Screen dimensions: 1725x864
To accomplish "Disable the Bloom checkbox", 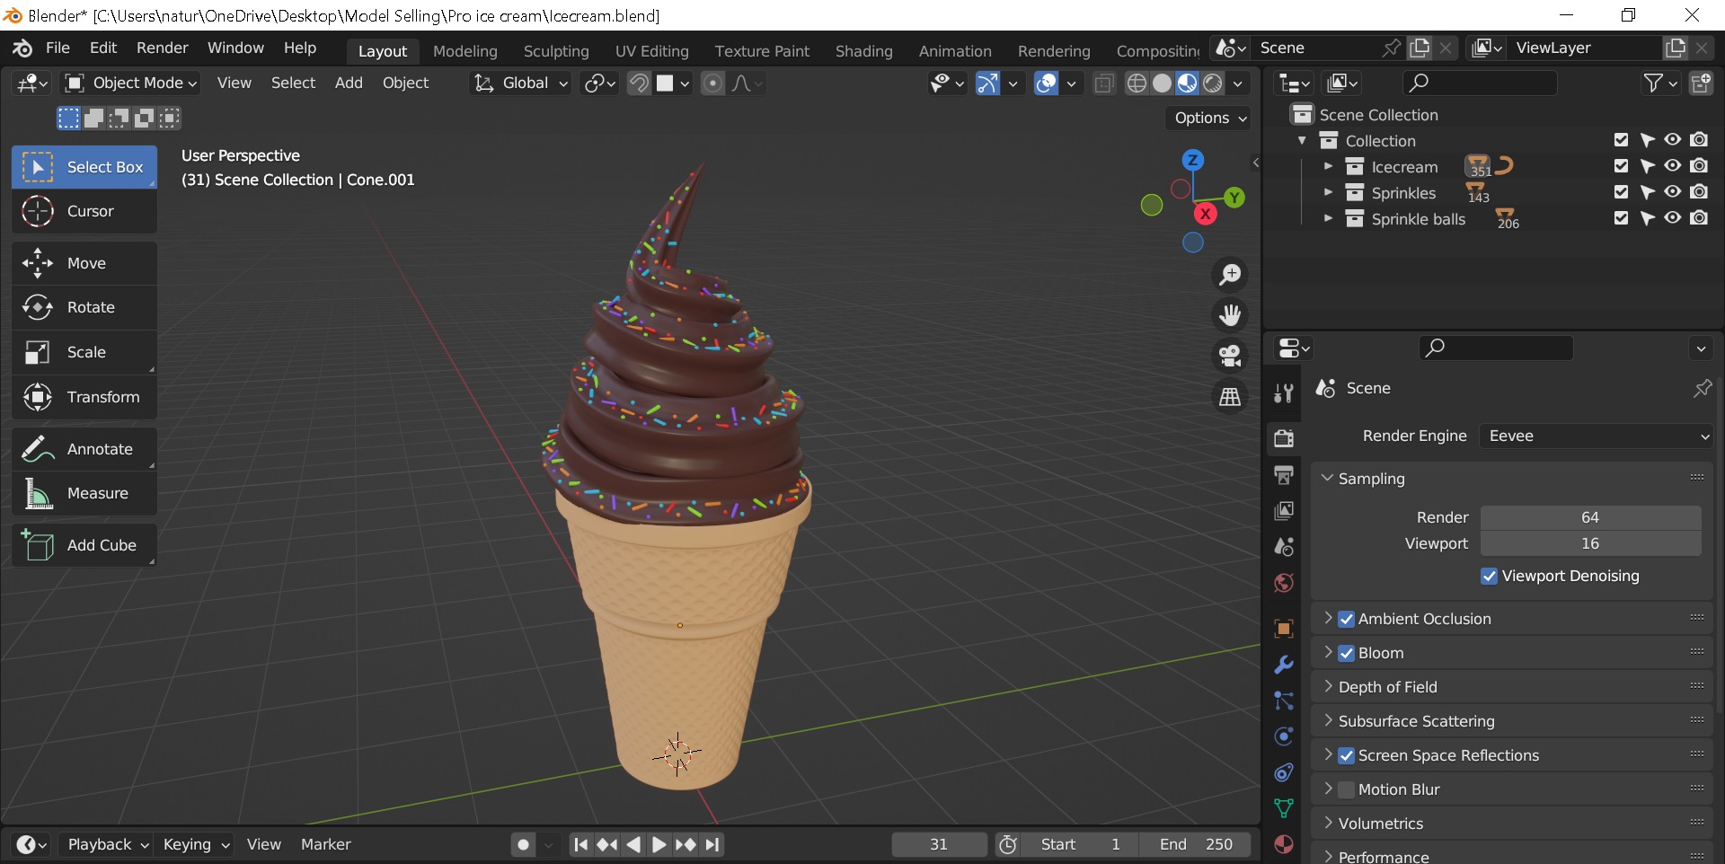I will coord(1346,653).
